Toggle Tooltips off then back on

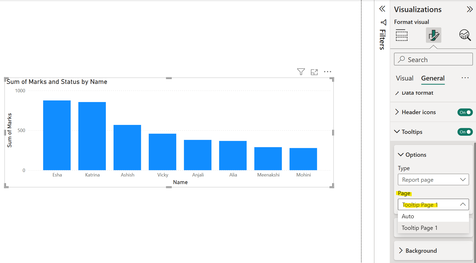(x=465, y=132)
